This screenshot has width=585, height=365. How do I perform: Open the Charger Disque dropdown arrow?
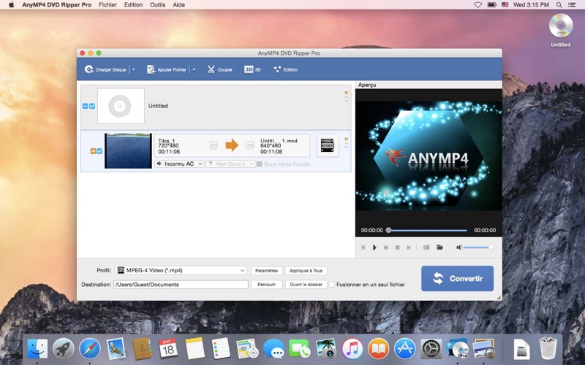tap(134, 69)
